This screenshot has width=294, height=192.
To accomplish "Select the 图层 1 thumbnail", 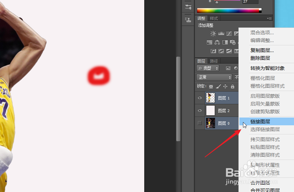I will [211, 98].
